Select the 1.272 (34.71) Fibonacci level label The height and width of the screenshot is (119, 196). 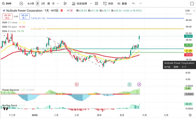point(38,29)
